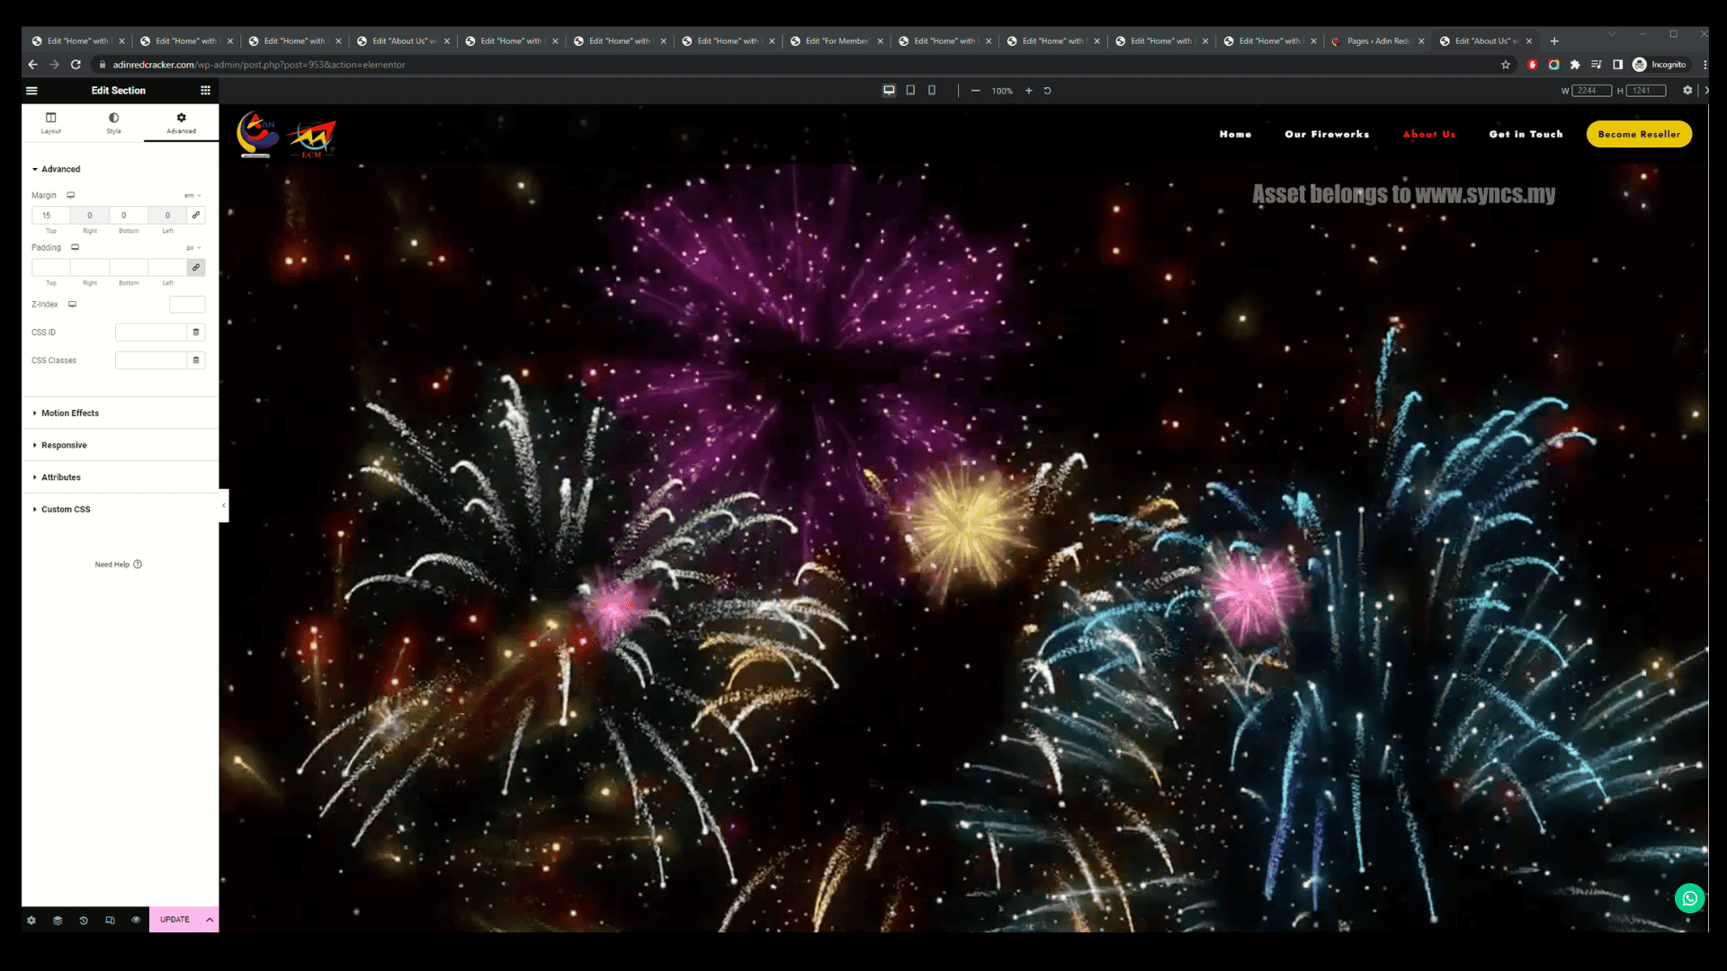
Task: Open the widgets grid panel
Action: point(205,90)
